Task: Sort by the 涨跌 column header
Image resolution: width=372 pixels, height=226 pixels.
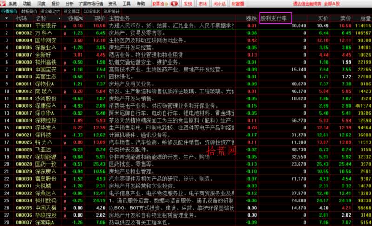Action: pos(251,19)
